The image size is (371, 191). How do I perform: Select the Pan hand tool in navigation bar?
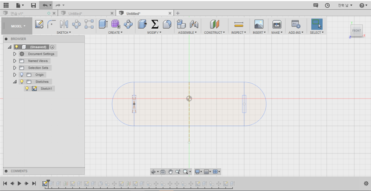coord(170,172)
